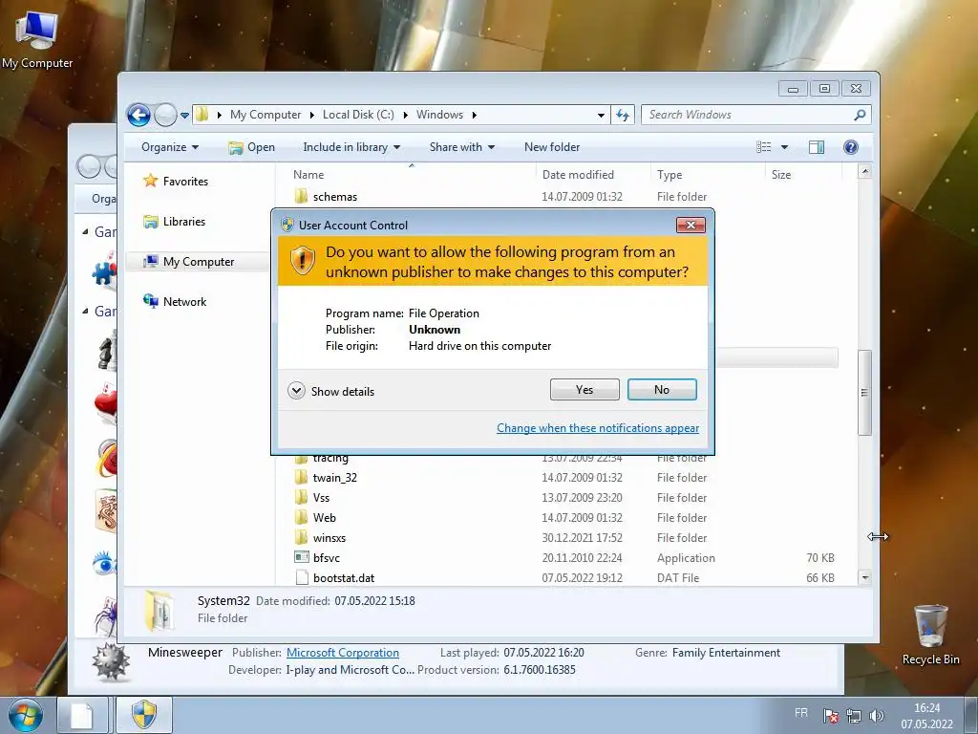978x734 pixels.
Task: Click New folder in toolbar
Action: [552, 147]
